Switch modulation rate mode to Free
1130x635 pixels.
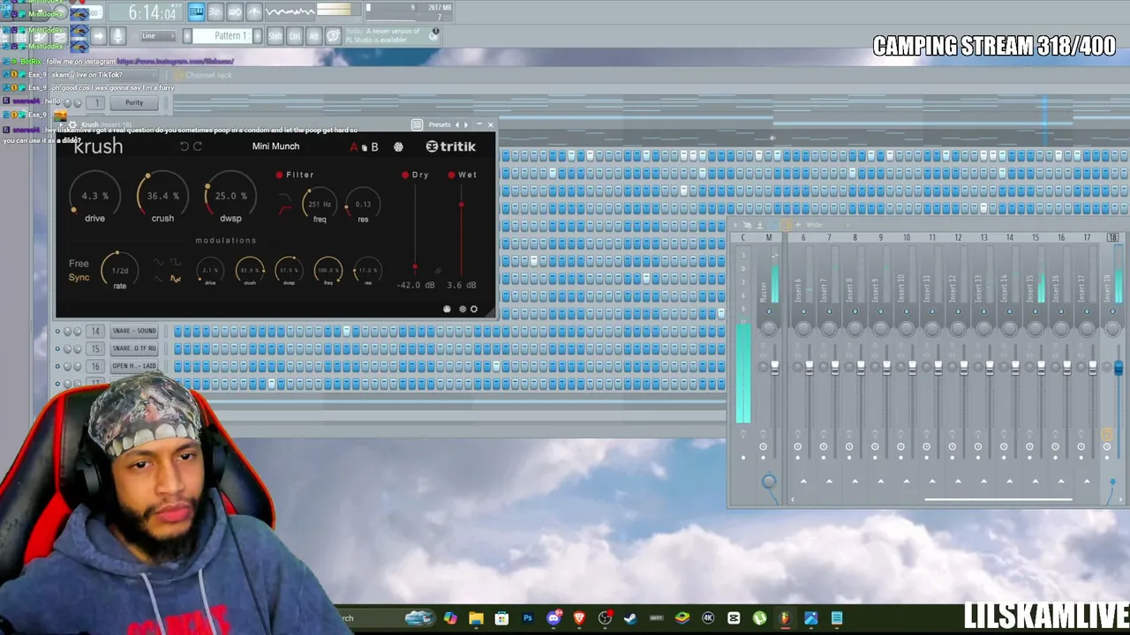(x=79, y=264)
